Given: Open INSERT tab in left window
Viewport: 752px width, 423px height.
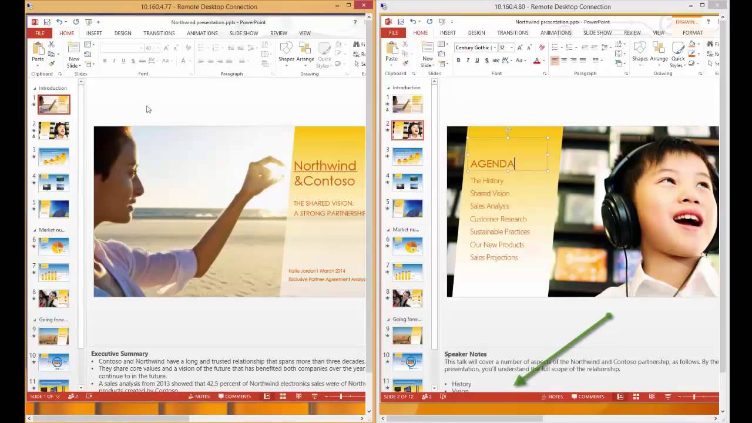Looking at the screenshot, I should point(94,33).
